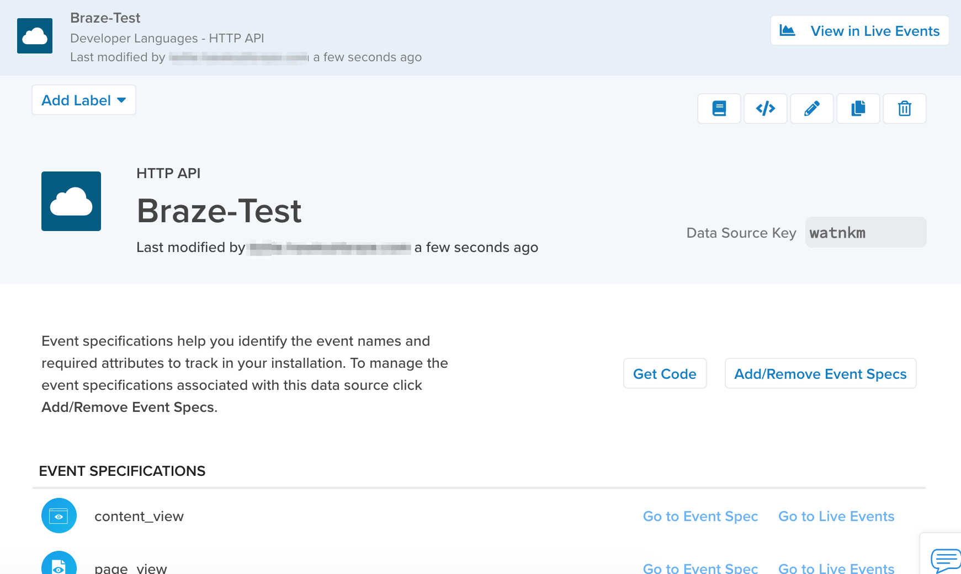
Task: Click the content_view event icon
Action: (x=59, y=516)
